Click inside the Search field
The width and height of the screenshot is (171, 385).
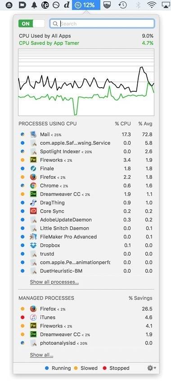click(102, 23)
